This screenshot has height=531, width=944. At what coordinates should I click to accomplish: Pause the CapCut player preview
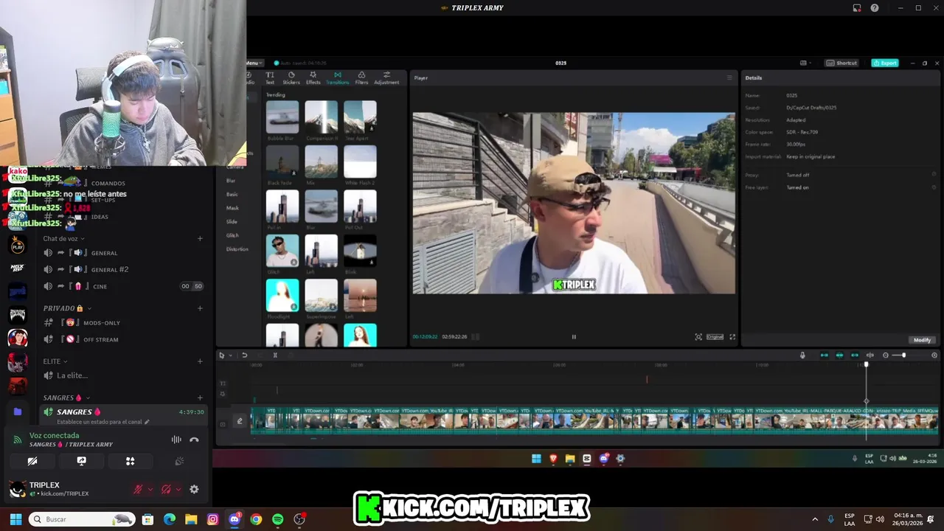574,337
